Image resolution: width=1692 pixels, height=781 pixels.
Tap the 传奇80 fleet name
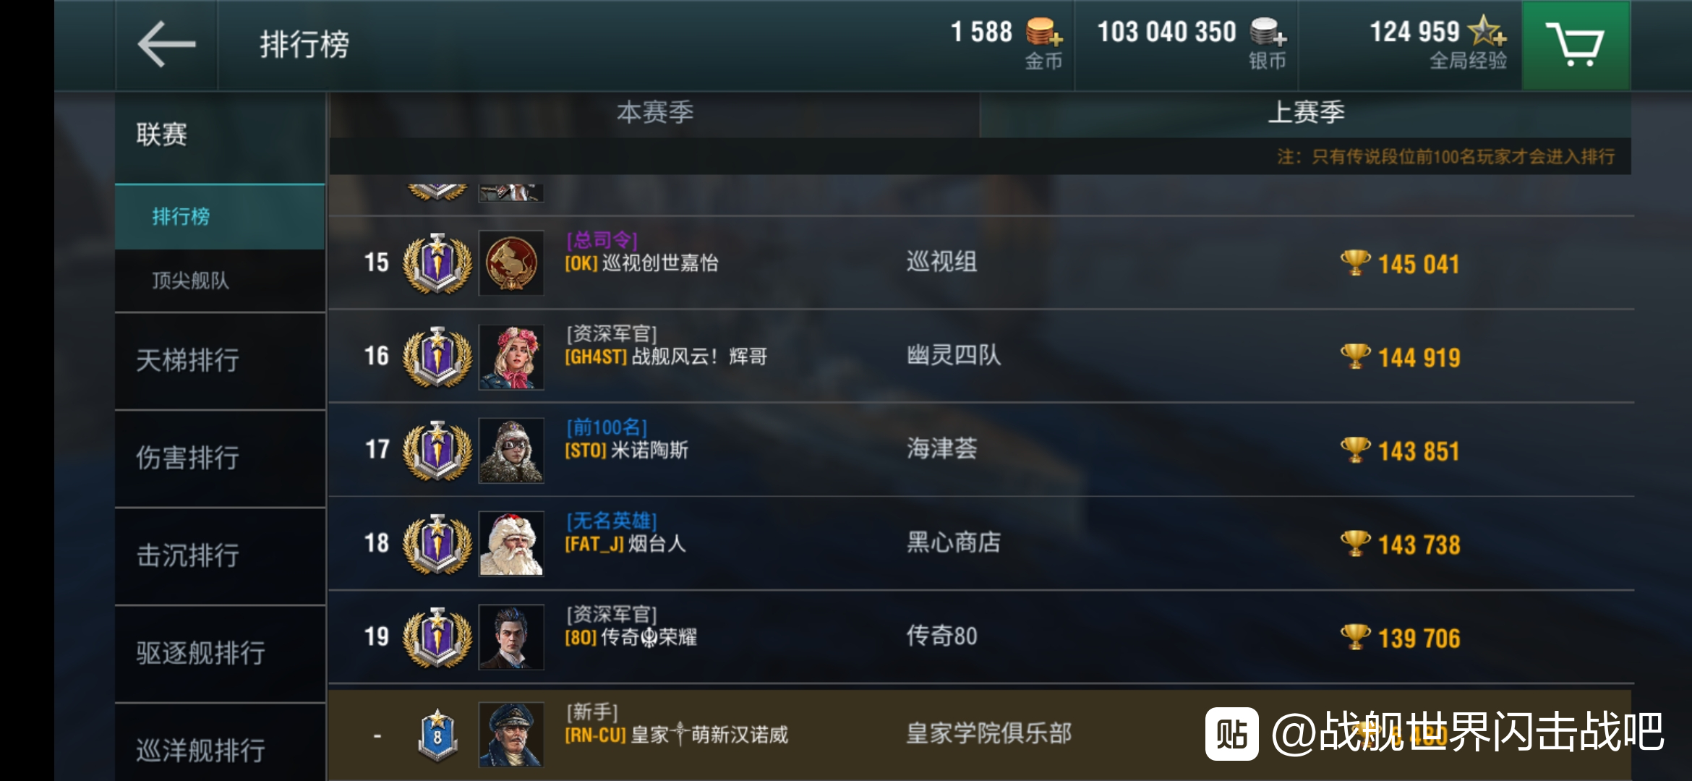pos(942,636)
